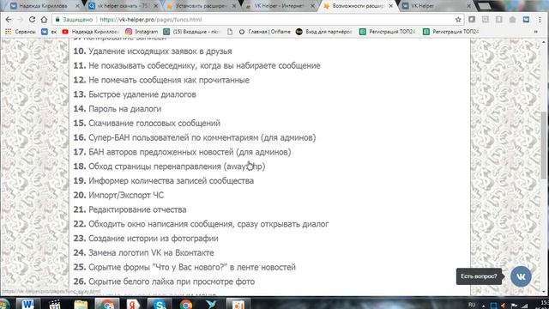Viewport: 549px width, 309px height.
Task: Open Microsoft Word from the taskbar
Action: pyautogui.click(x=28, y=304)
